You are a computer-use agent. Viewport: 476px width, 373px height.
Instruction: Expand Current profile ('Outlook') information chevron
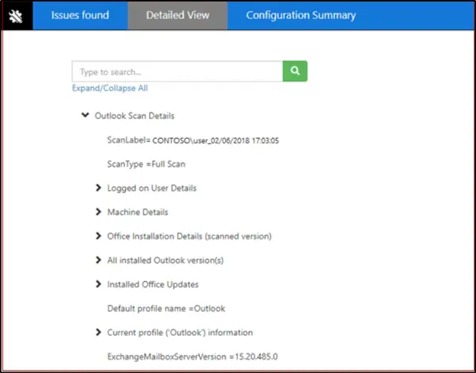pos(98,332)
